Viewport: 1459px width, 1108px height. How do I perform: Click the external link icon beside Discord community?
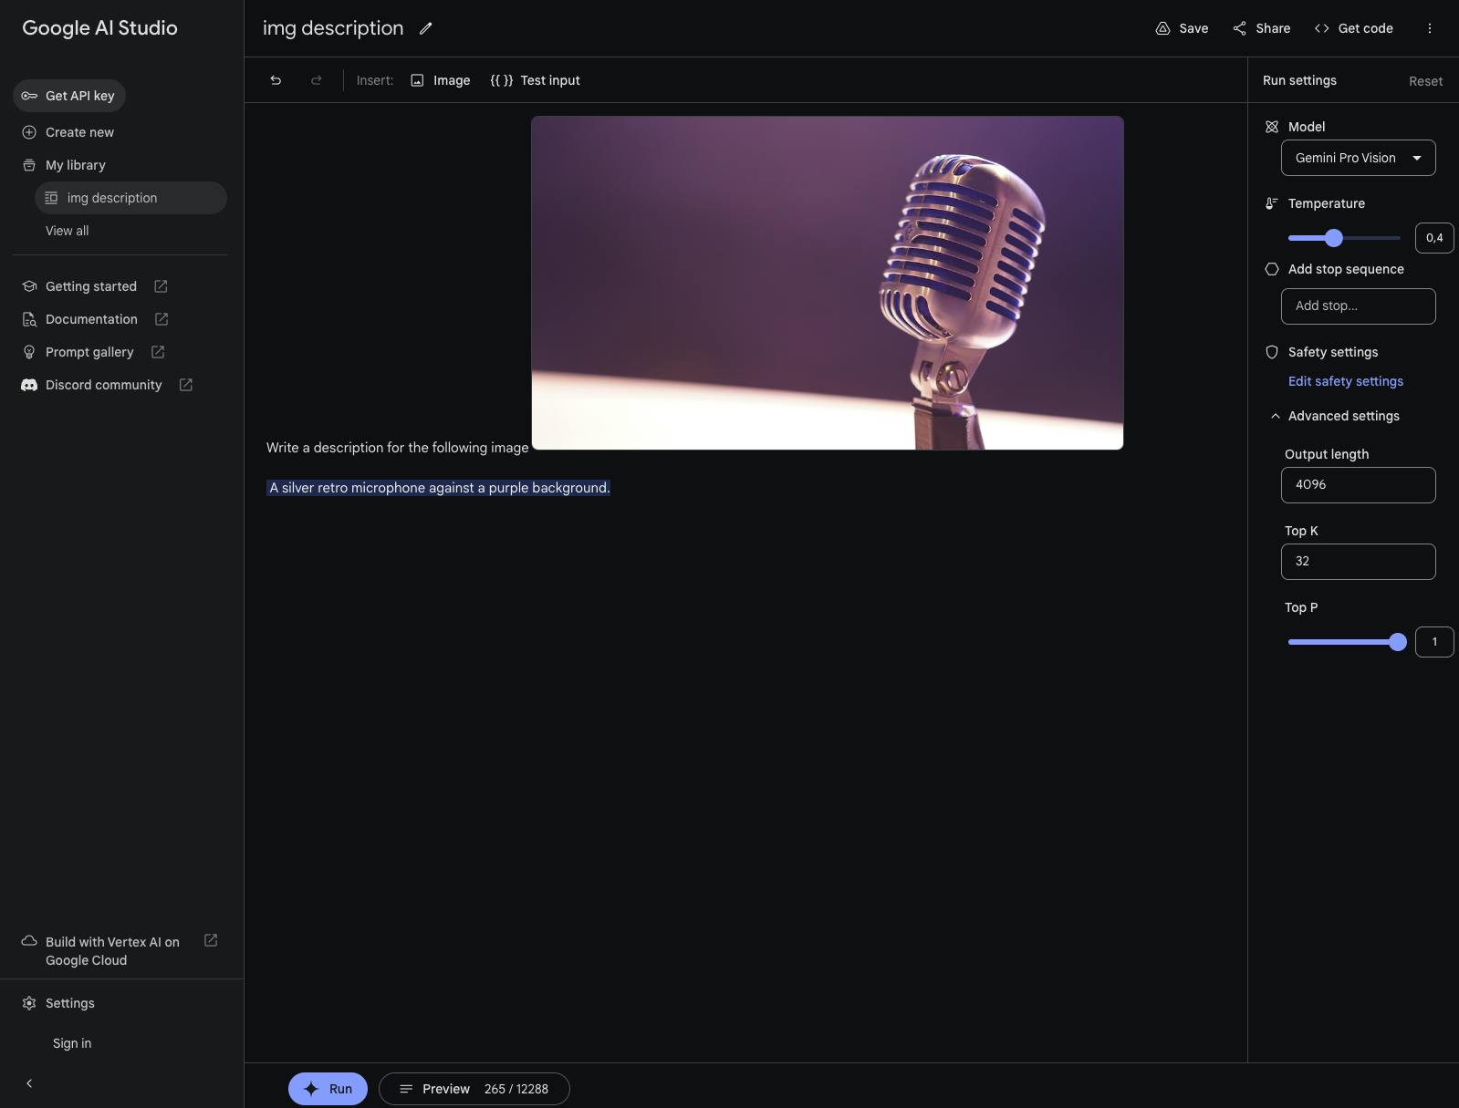(186, 385)
